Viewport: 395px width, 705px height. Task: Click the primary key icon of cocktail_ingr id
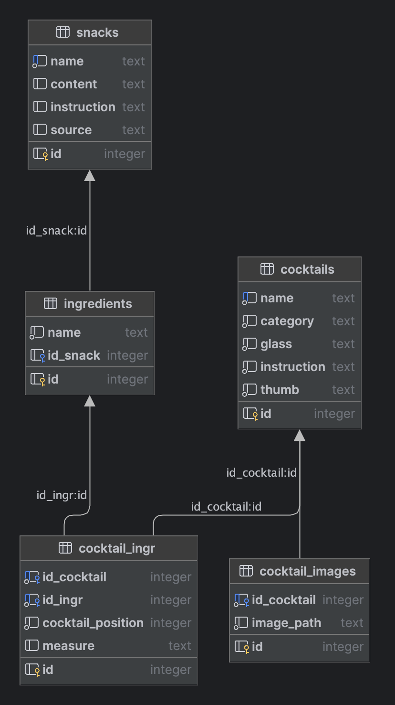coord(32,670)
